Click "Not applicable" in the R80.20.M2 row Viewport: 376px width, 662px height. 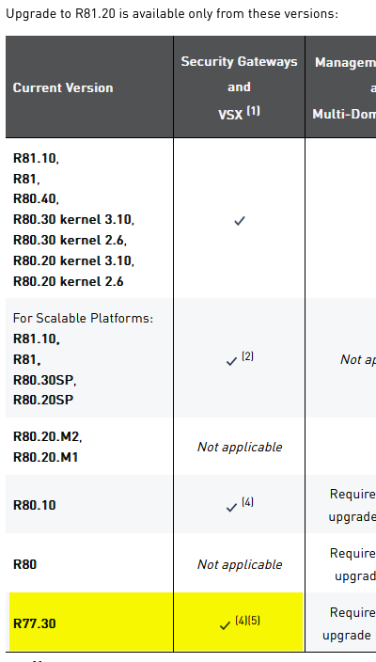tap(240, 447)
